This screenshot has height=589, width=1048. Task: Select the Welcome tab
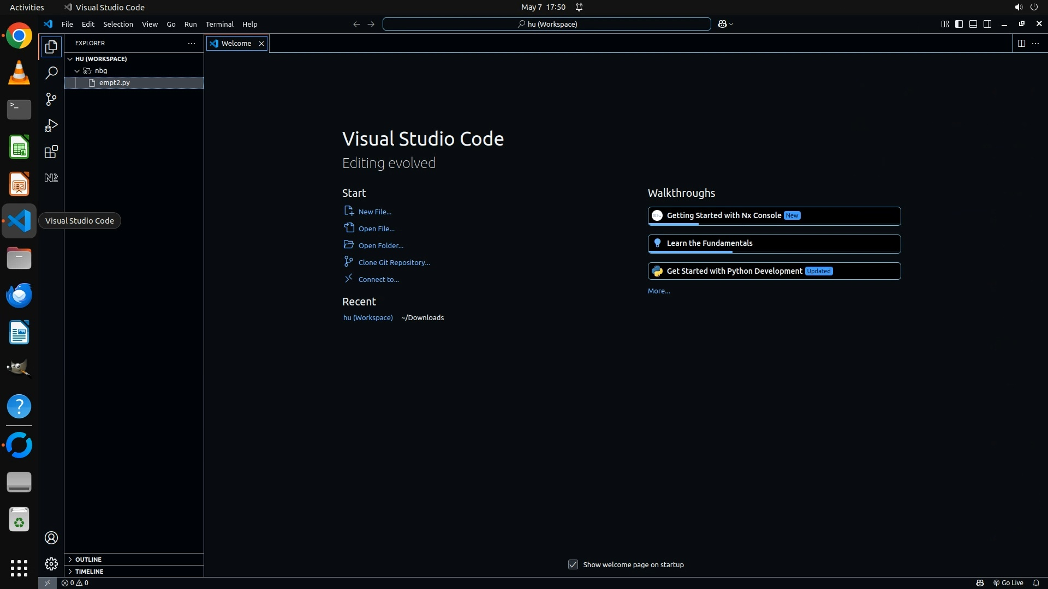236,43
